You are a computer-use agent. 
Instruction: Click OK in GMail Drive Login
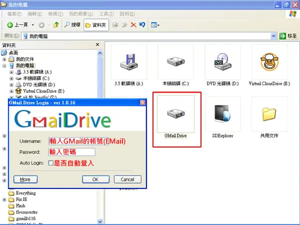tap(95, 179)
